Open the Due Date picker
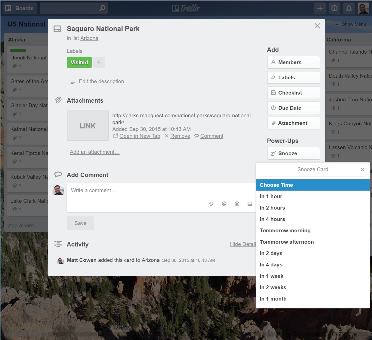 point(293,108)
